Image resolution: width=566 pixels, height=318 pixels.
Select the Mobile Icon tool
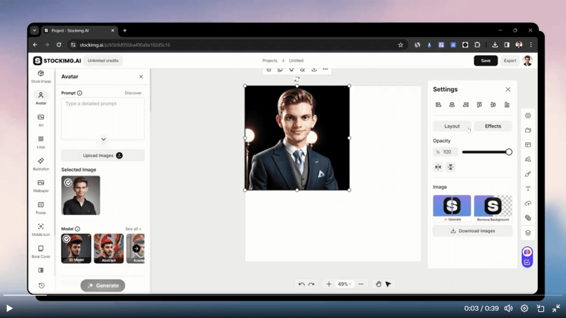click(41, 230)
